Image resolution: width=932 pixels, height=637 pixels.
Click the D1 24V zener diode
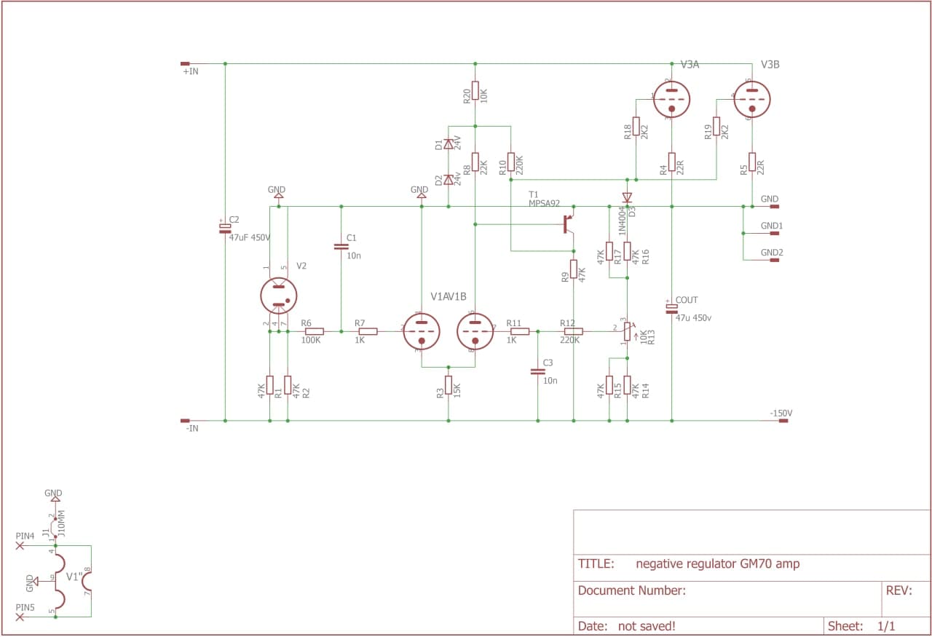click(x=448, y=144)
